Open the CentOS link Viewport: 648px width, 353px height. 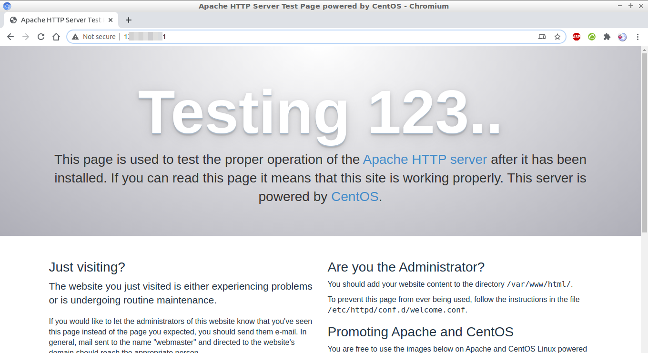tap(354, 196)
